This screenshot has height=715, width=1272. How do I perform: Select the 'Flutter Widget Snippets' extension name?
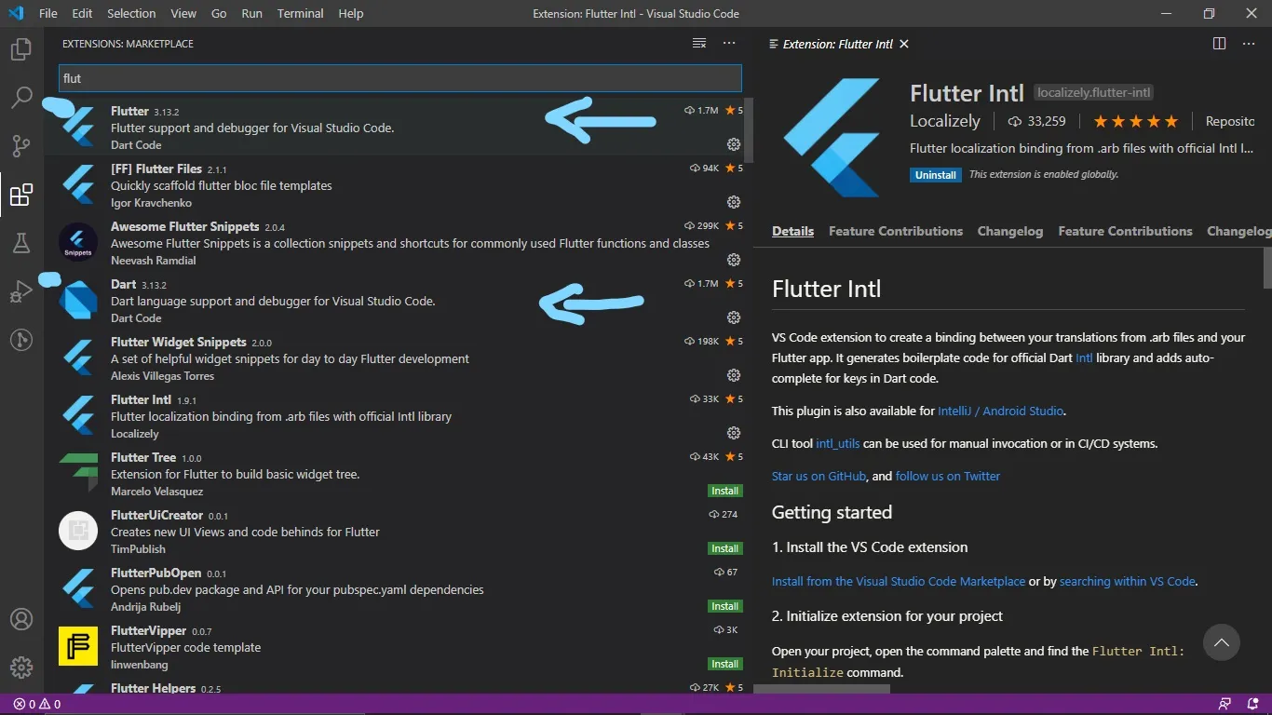click(x=179, y=342)
